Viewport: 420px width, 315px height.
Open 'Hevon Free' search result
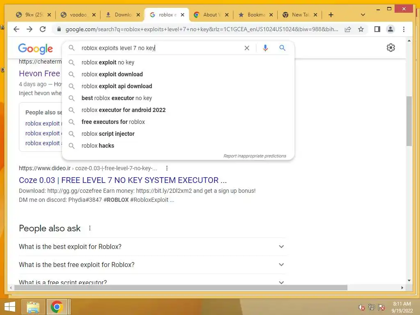tap(40, 73)
